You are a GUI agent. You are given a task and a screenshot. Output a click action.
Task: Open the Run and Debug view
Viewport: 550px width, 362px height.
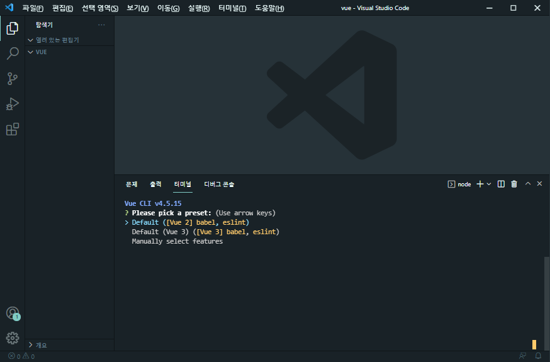point(13,104)
